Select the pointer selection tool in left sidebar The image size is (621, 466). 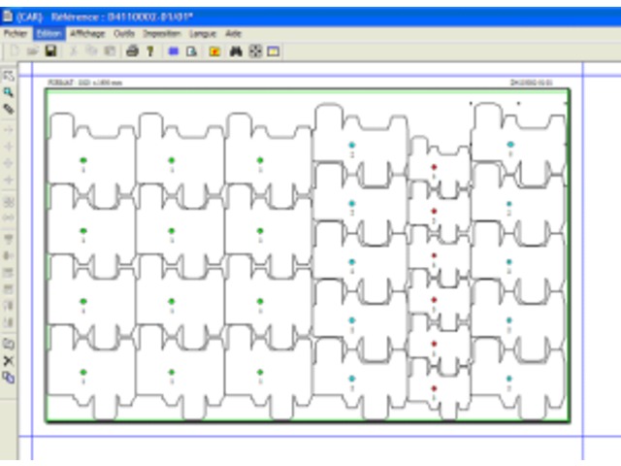pyautogui.click(x=9, y=76)
